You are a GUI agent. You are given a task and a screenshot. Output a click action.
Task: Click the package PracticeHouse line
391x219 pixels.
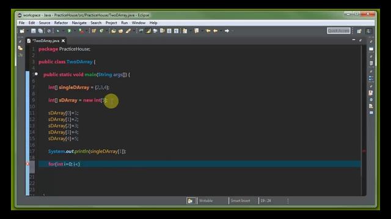tap(65, 49)
